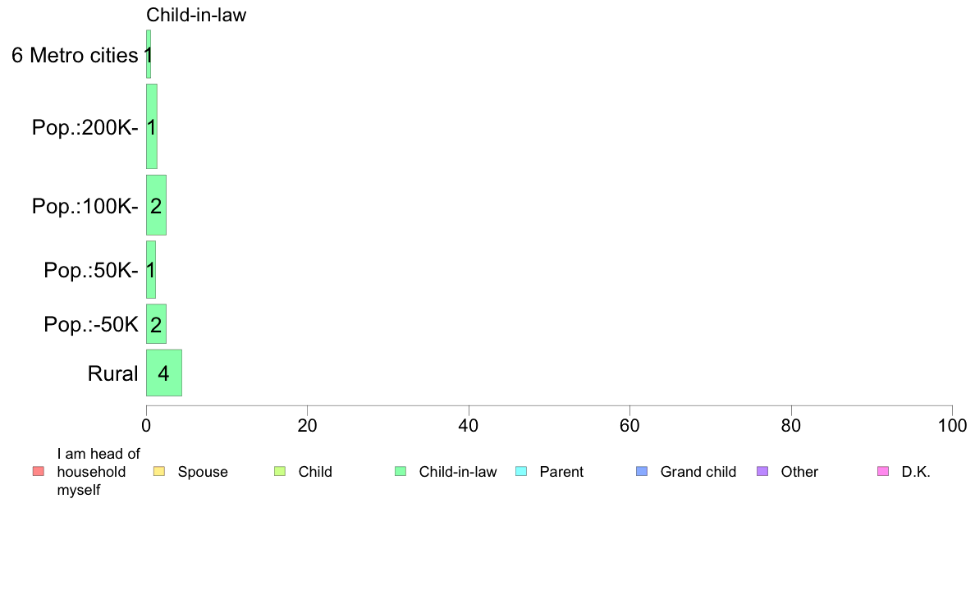This screenshot has width=975, height=604.
Task: Click the purple Other legend swatch
Action: pyautogui.click(x=762, y=472)
